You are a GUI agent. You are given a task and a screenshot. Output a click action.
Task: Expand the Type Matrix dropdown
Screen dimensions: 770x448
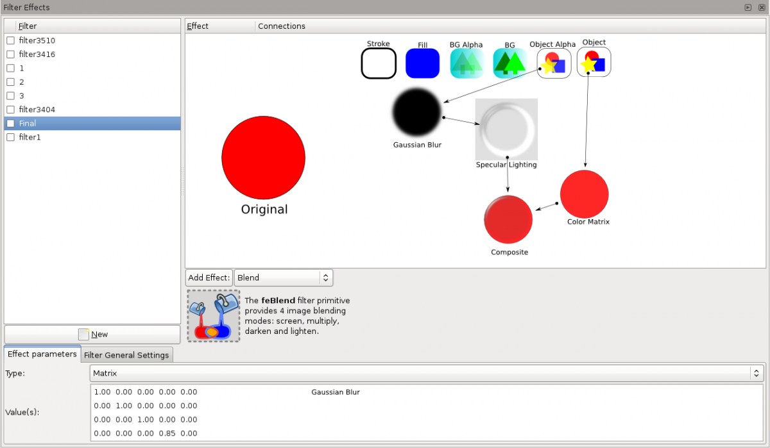[x=426, y=373]
